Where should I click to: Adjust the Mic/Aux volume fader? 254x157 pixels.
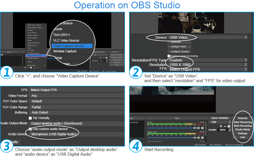click(195, 128)
